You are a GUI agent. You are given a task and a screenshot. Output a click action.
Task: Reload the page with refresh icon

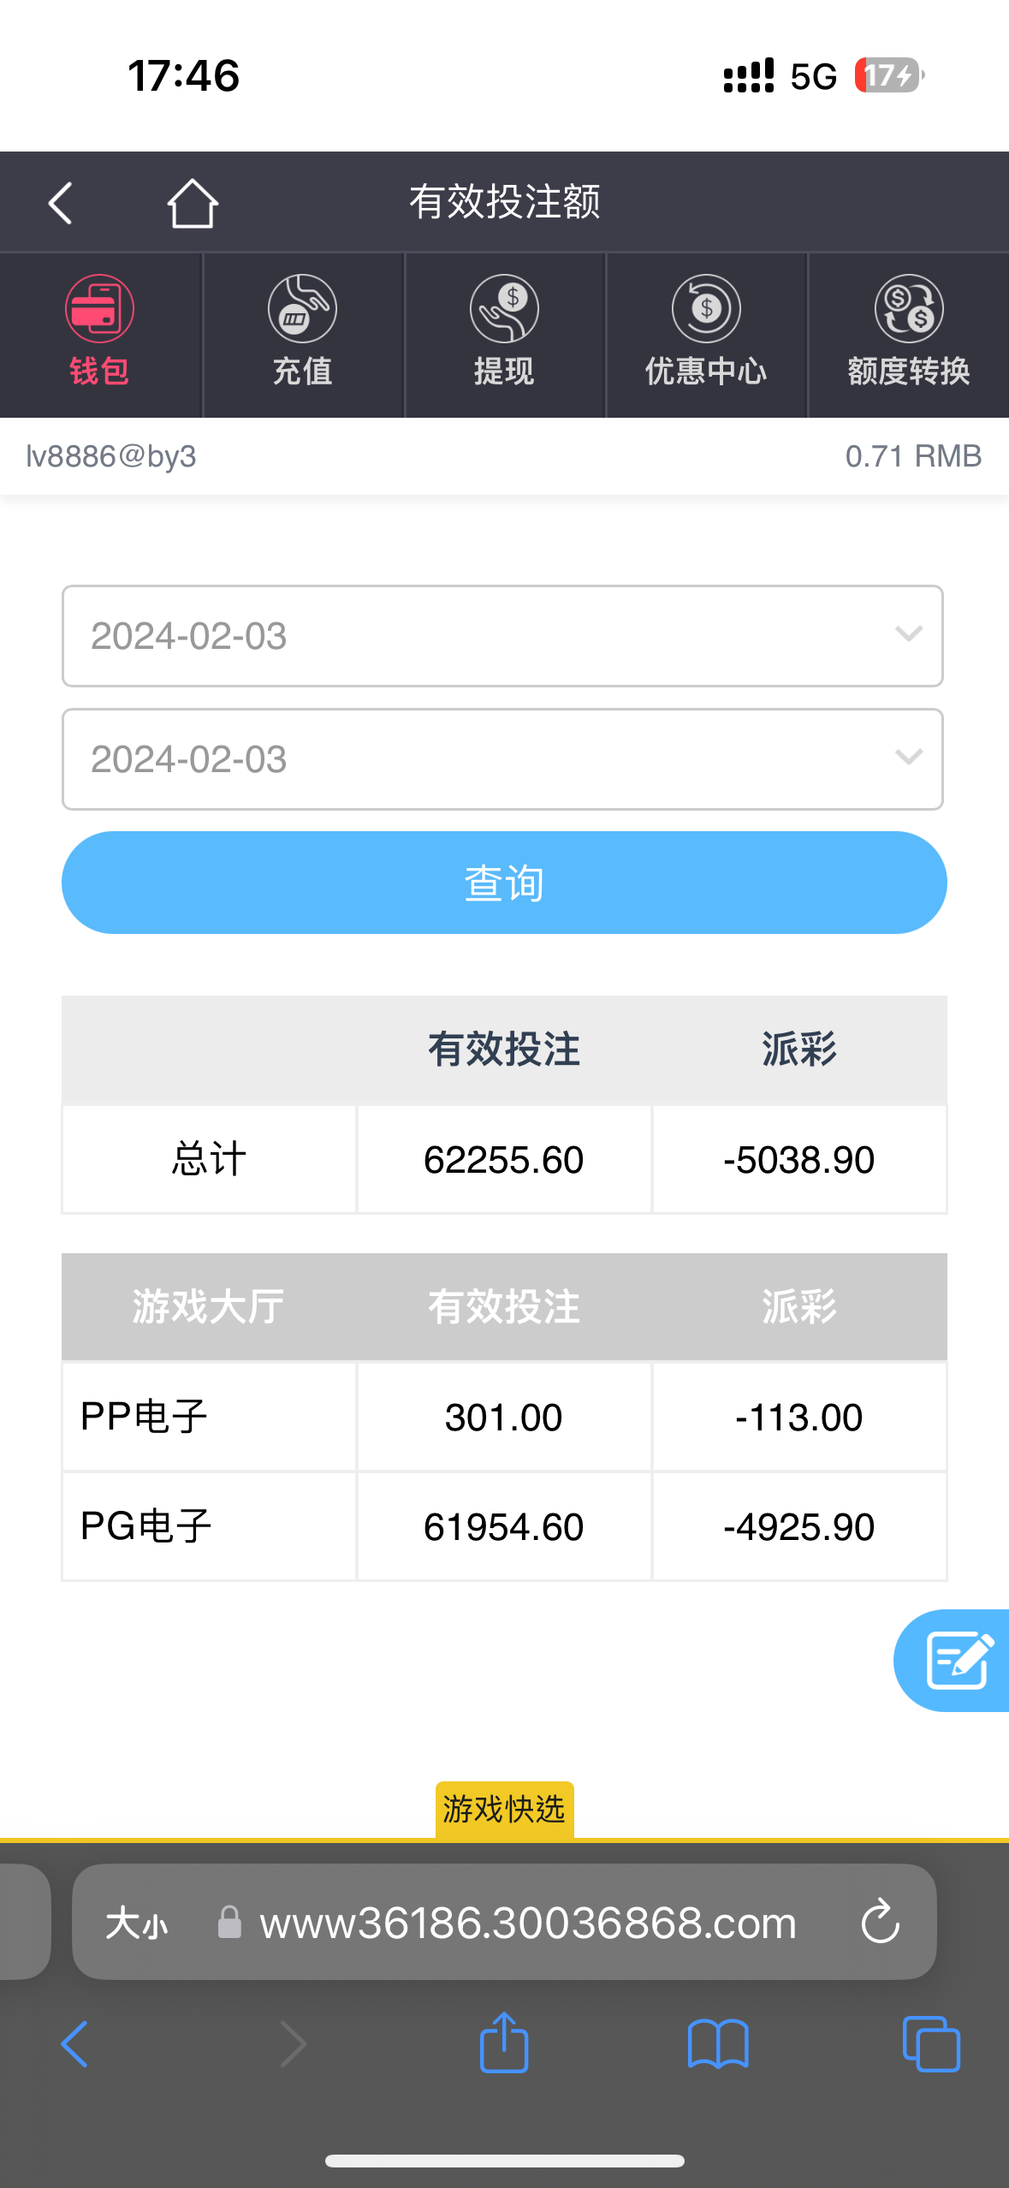pos(880,1923)
